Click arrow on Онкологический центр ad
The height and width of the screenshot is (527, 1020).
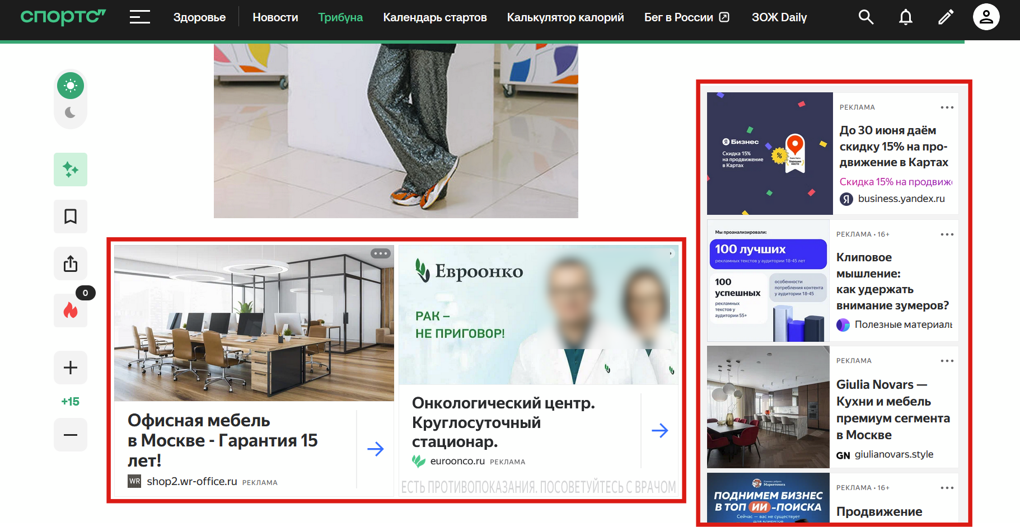pos(660,430)
